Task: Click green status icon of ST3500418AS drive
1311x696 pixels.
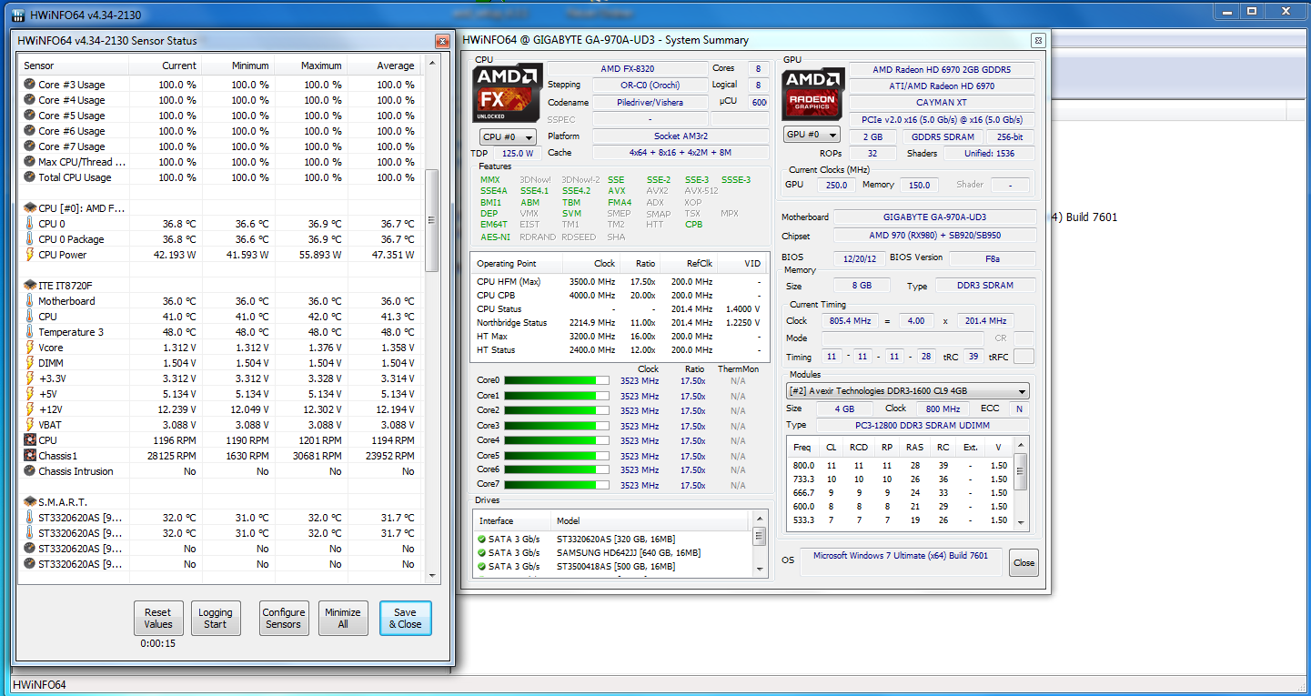Action: click(481, 567)
